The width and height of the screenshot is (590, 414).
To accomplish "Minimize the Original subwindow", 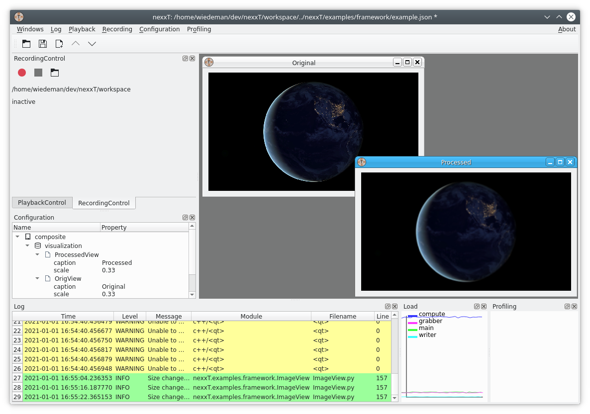I will pyautogui.click(x=397, y=63).
